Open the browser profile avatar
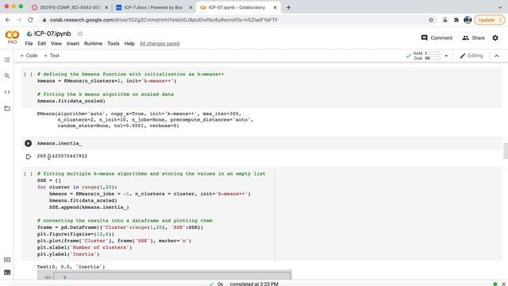Screen dimensions: 508x286 click(x=468, y=20)
